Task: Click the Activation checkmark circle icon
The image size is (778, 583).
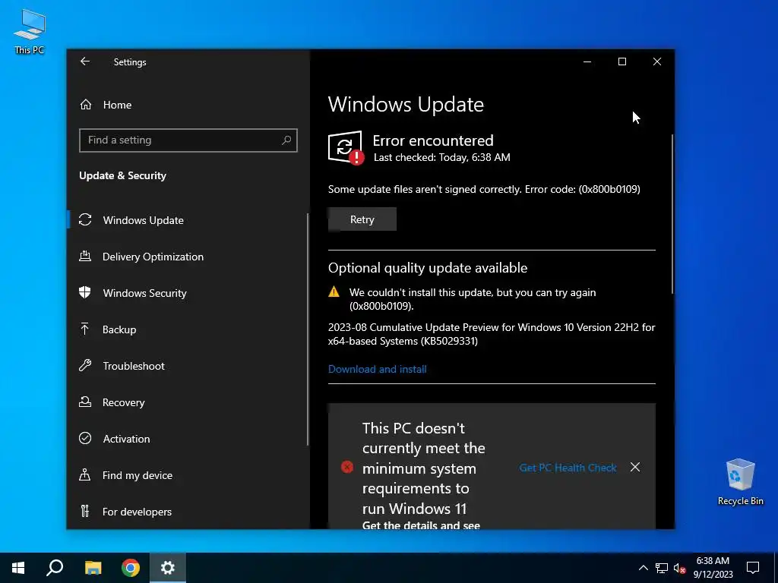Action: pyautogui.click(x=85, y=438)
